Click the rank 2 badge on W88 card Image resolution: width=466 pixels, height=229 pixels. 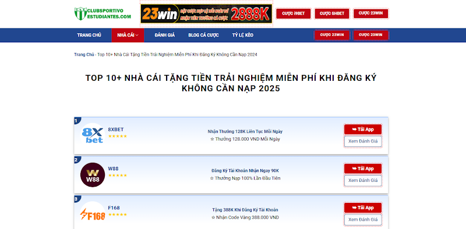coord(77,160)
